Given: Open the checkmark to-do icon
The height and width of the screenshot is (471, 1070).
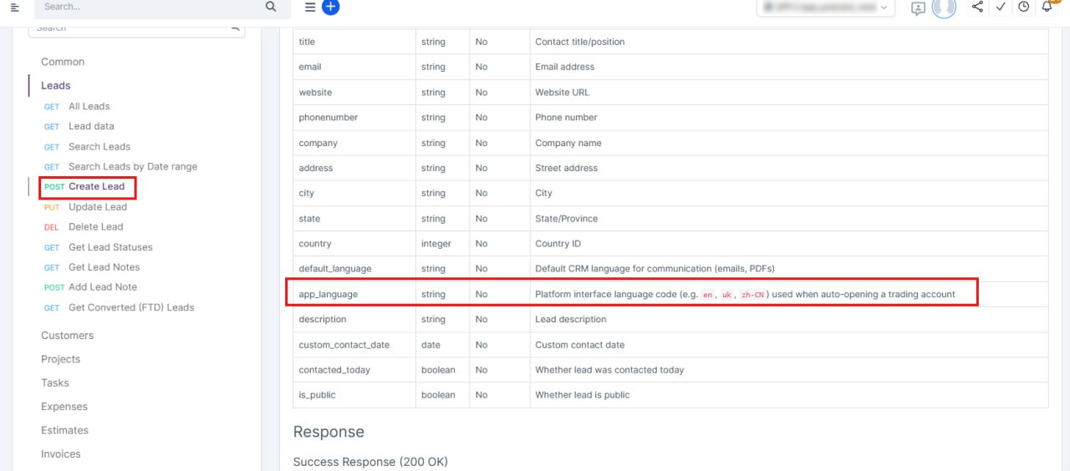Looking at the screenshot, I should pyautogui.click(x=1001, y=7).
